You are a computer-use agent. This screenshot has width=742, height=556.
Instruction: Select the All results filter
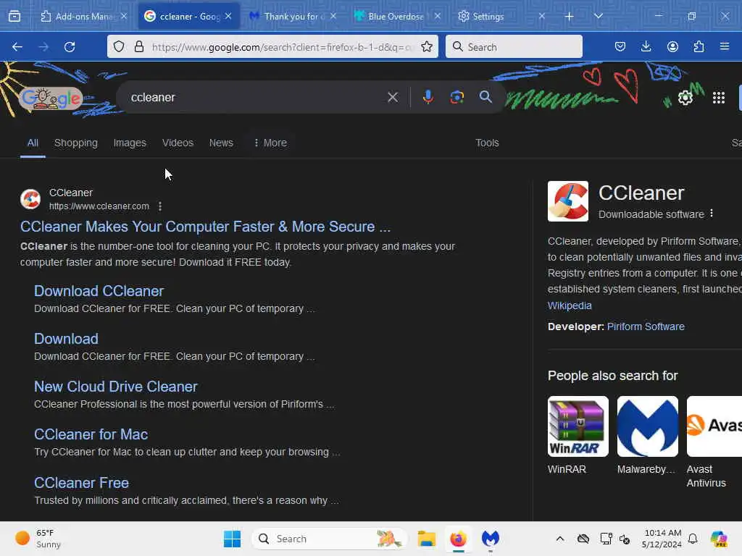(33, 143)
